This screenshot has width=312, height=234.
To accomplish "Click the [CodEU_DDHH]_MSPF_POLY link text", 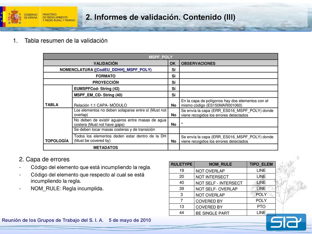I will pyautogui.click(x=123, y=70).
